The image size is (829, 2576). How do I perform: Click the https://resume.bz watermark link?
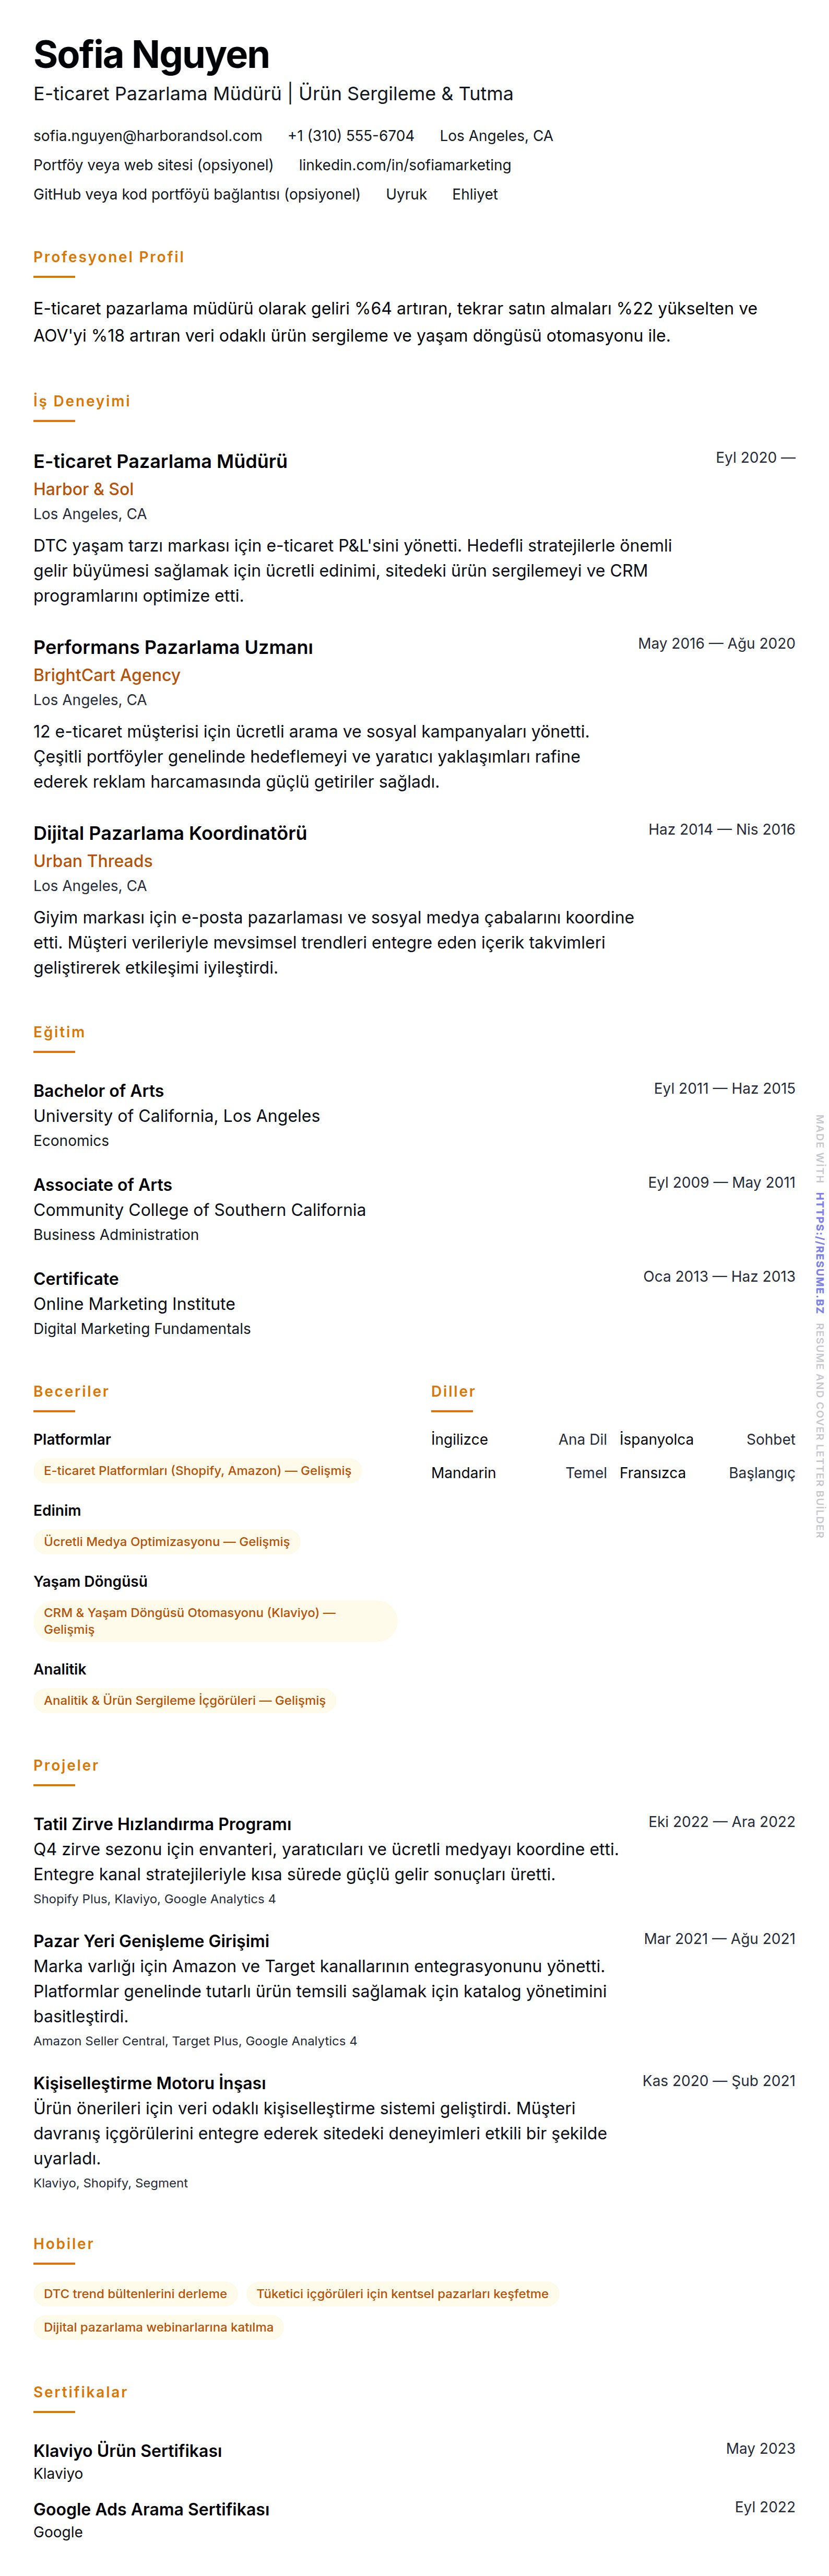click(x=819, y=1252)
